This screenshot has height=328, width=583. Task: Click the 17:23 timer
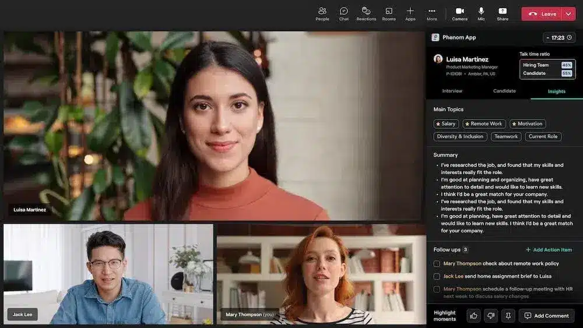(559, 37)
